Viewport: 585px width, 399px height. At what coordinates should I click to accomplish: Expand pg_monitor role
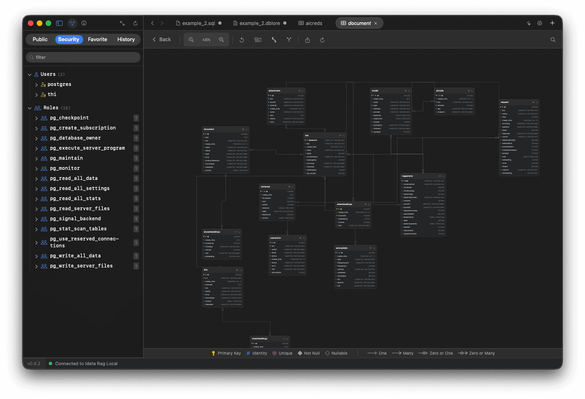point(36,169)
